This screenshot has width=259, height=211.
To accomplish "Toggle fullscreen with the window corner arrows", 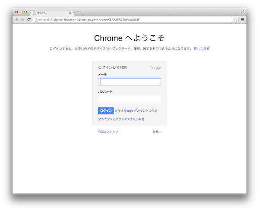I will (x=242, y=12).
